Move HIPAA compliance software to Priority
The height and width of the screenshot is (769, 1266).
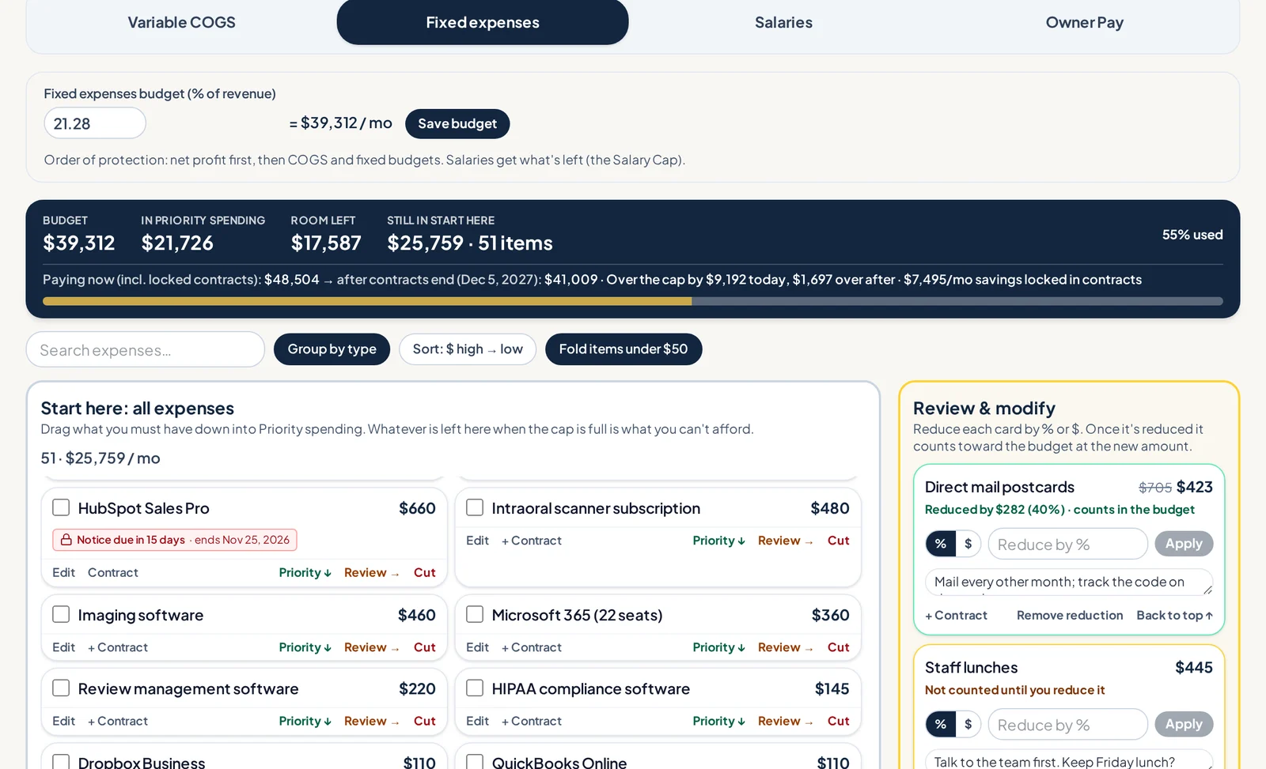pos(718,721)
